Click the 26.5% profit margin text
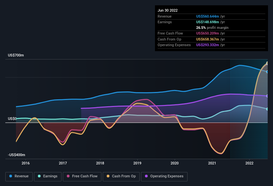Image resolution: width=273 pixels, height=186 pixels. click(x=212, y=28)
